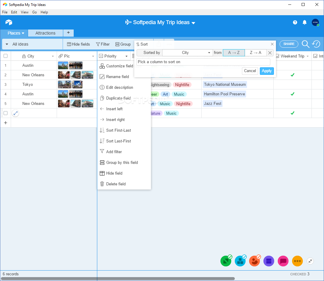Choose Sort Last-First menu entry
The image size is (324, 281).
(124, 141)
